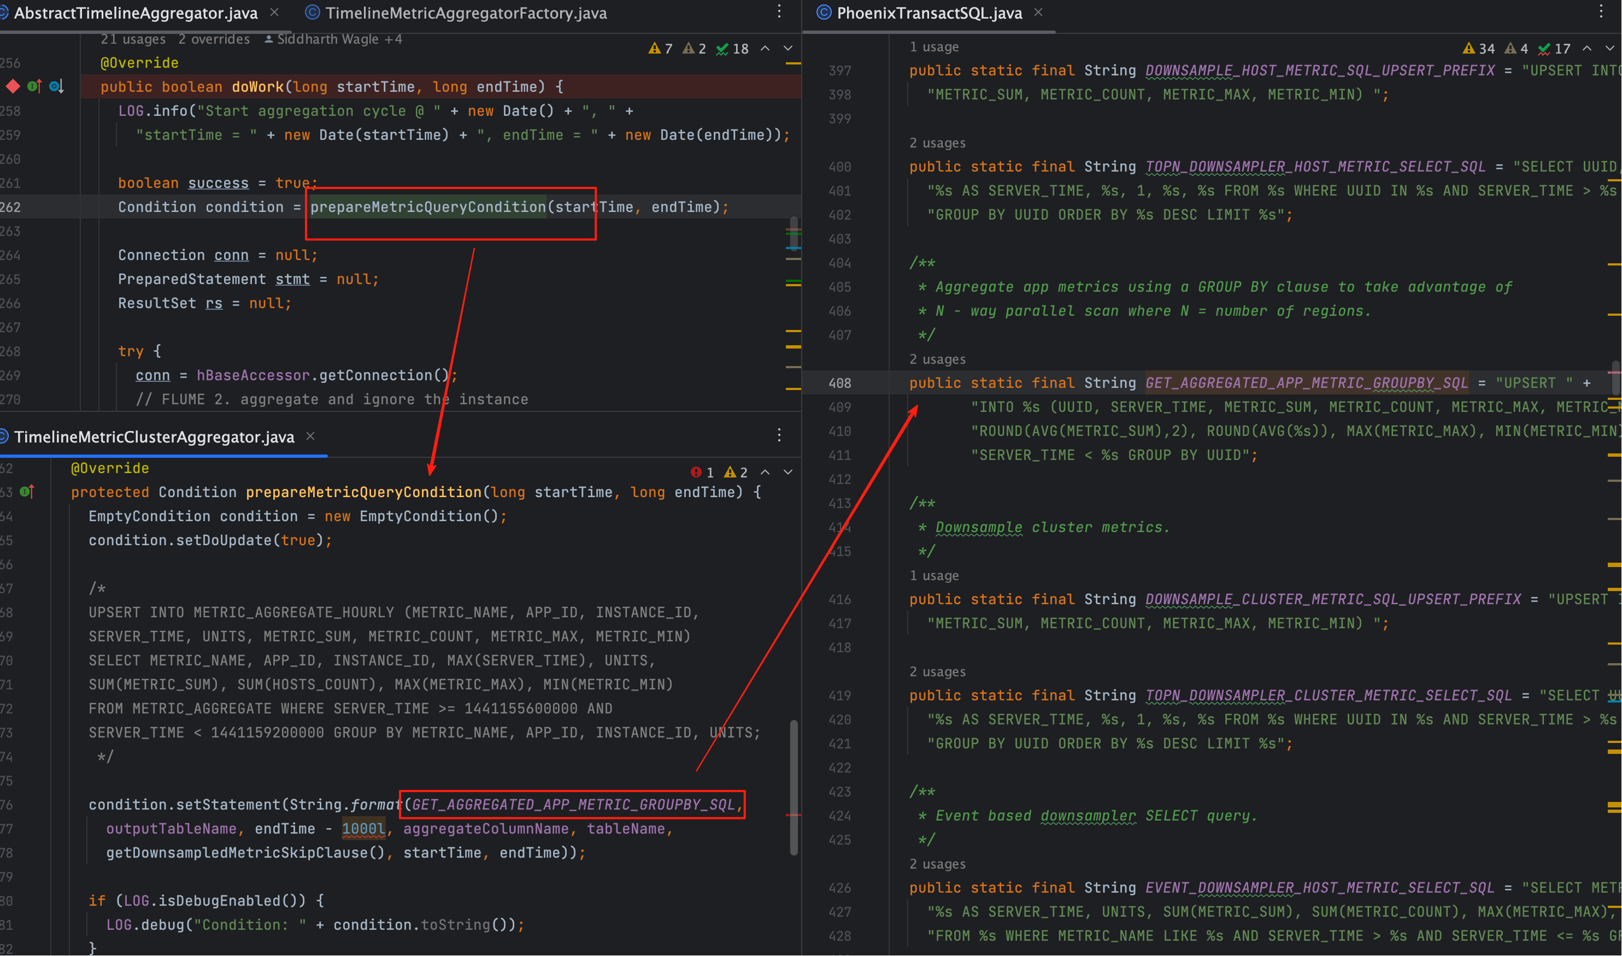
Task: Click the green implements-method gutter icon beside doWork
Action: pyautogui.click(x=35, y=86)
